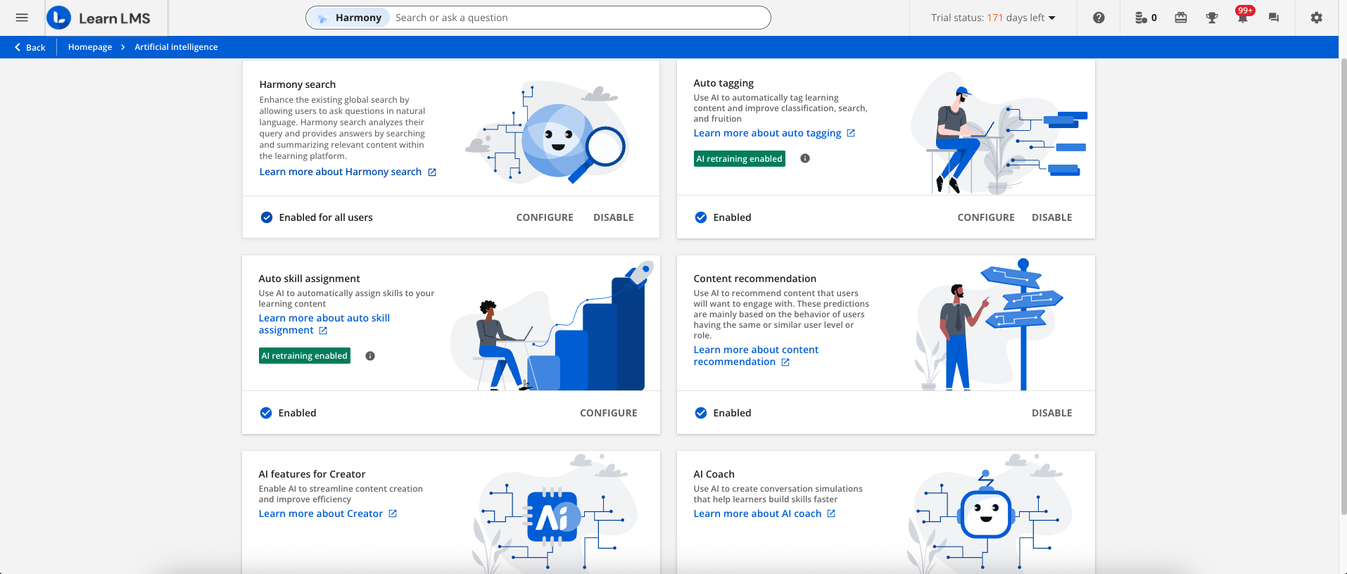Configure Auto tagging
Viewport: 1347px width, 574px height.
coord(986,217)
